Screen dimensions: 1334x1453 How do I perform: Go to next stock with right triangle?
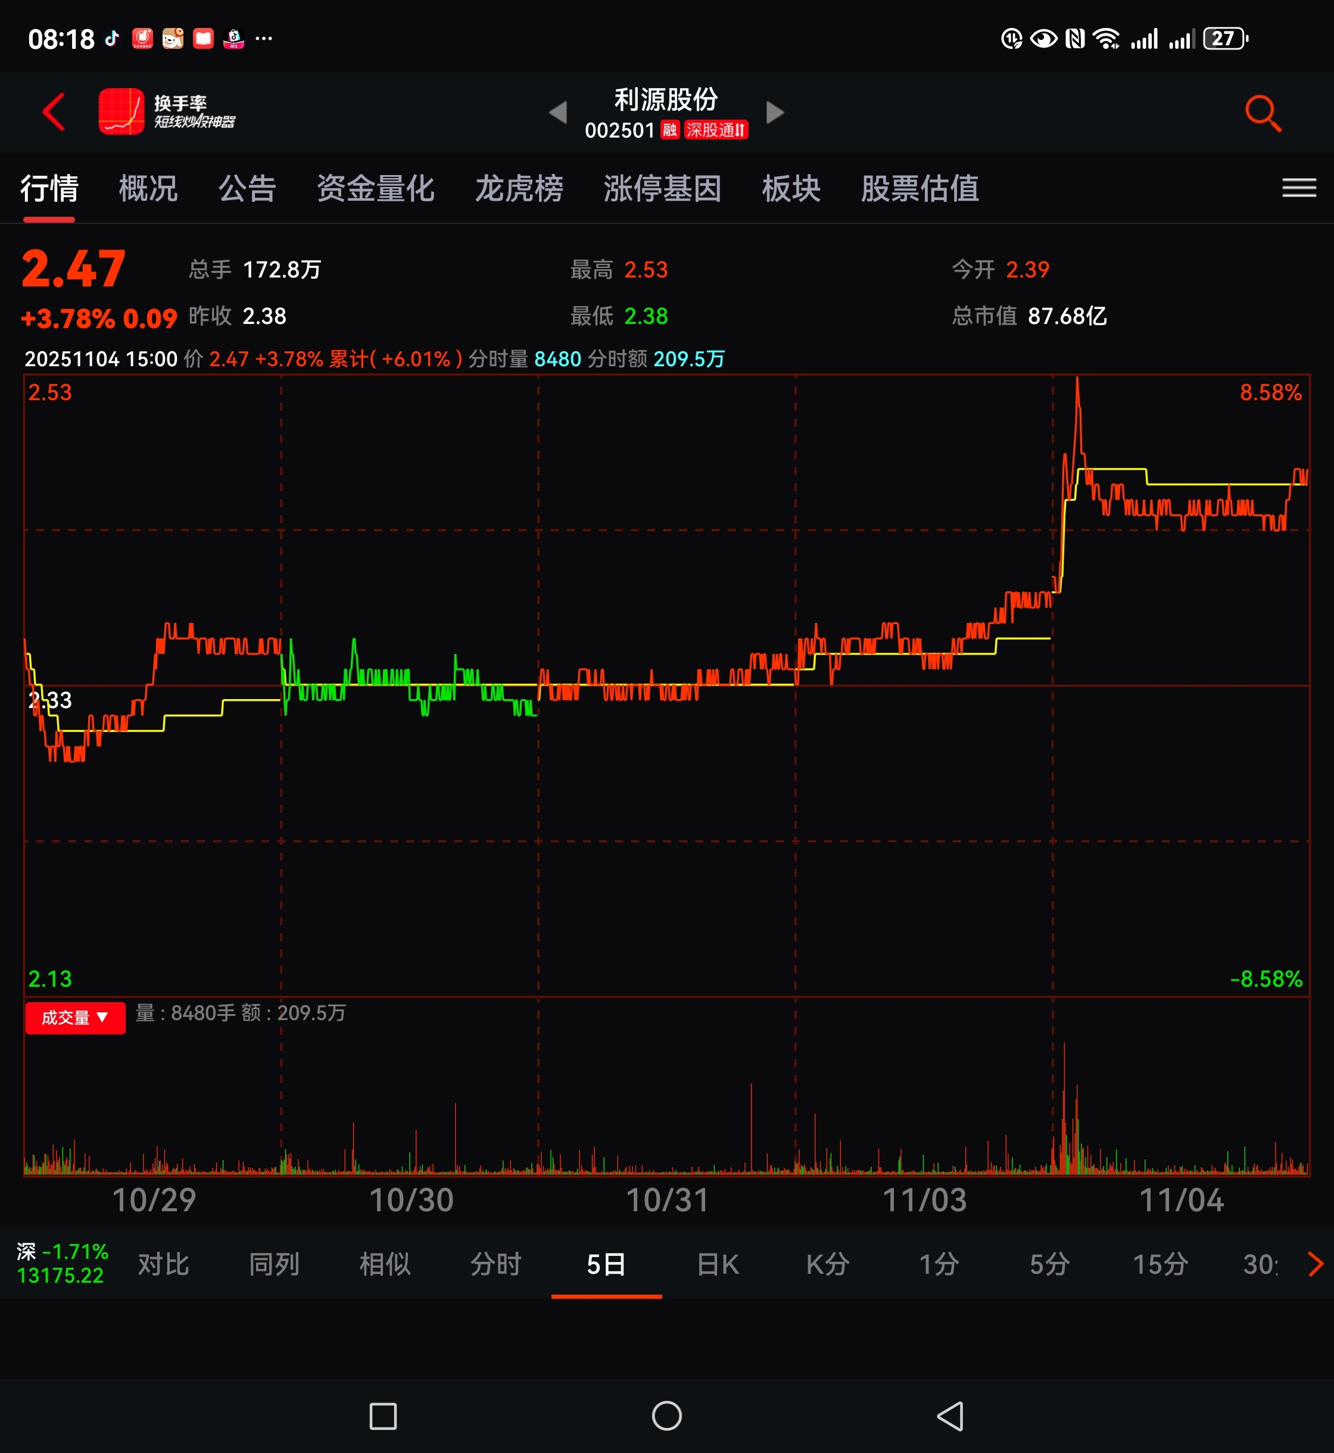point(775,113)
